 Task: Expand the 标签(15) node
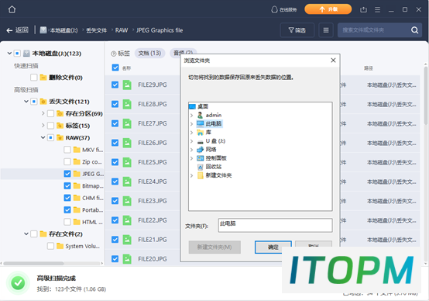tap(43, 125)
